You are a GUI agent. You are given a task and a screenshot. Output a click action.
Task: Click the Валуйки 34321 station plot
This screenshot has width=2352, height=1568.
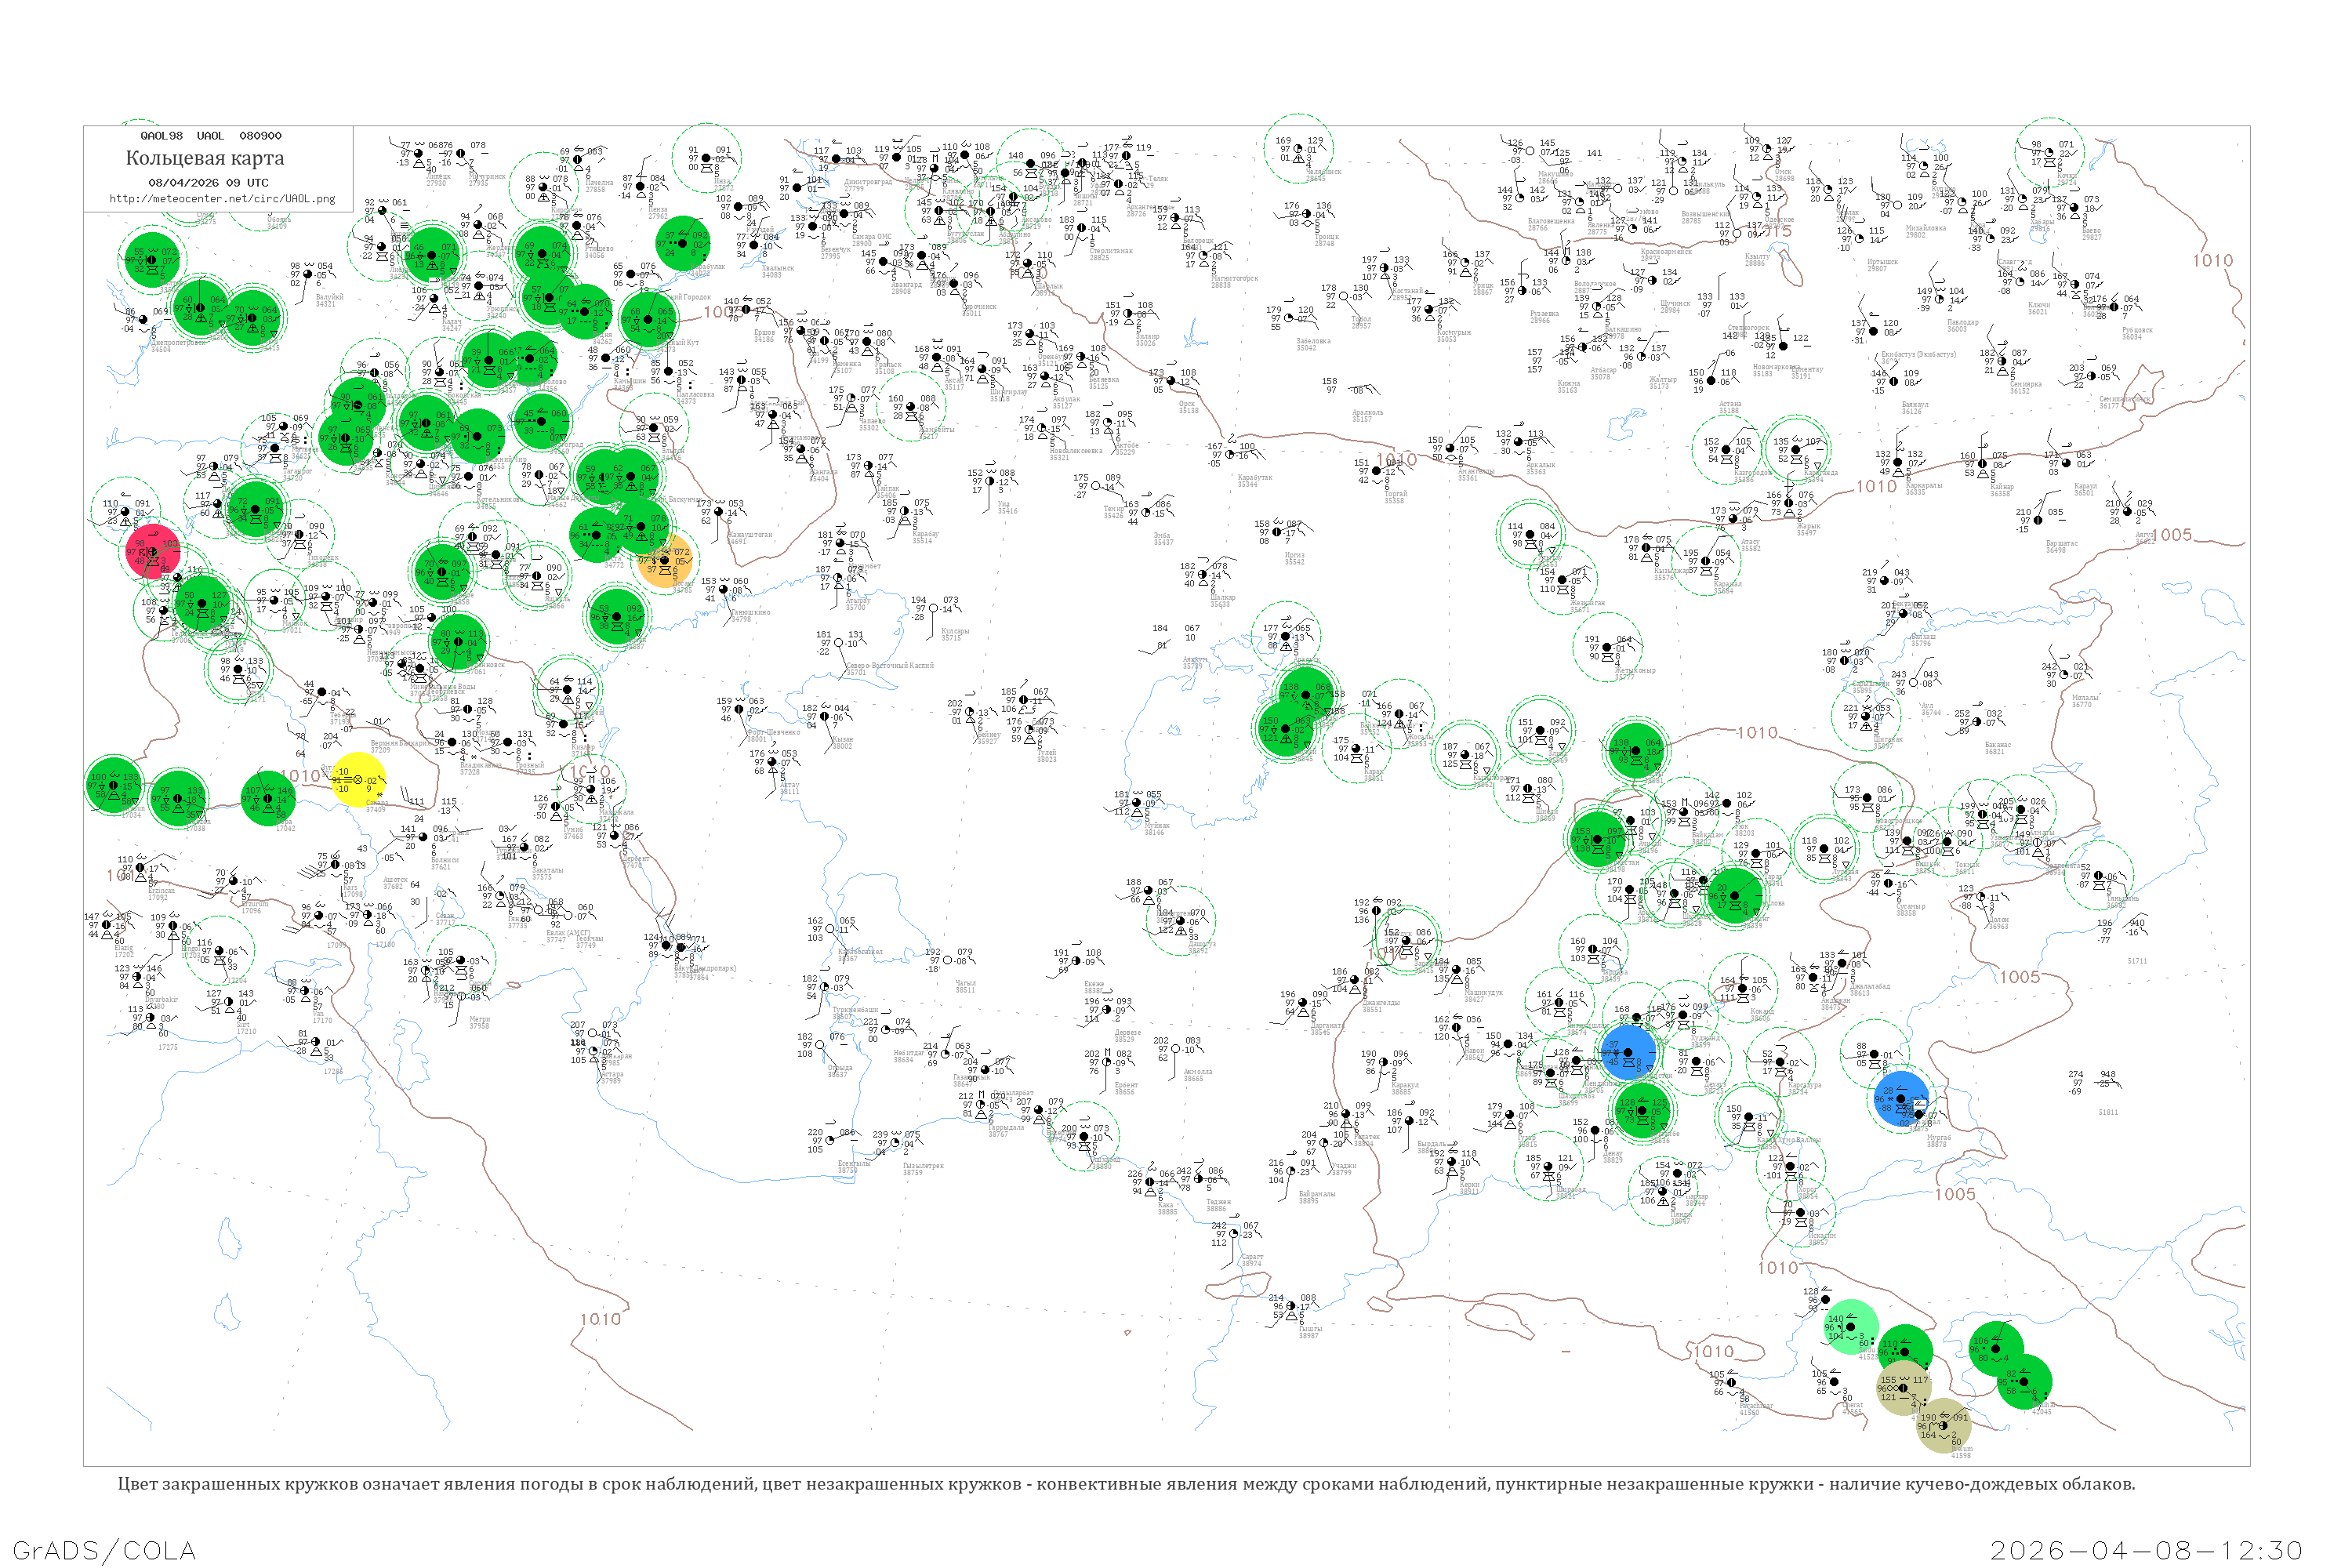point(308,275)
